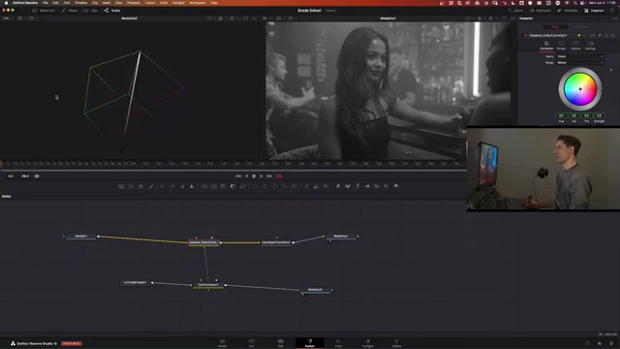Screen dimensions: 620x349
Task: Toggle the Instance_ColorCorrector1 enable dot
Action: 525,35
